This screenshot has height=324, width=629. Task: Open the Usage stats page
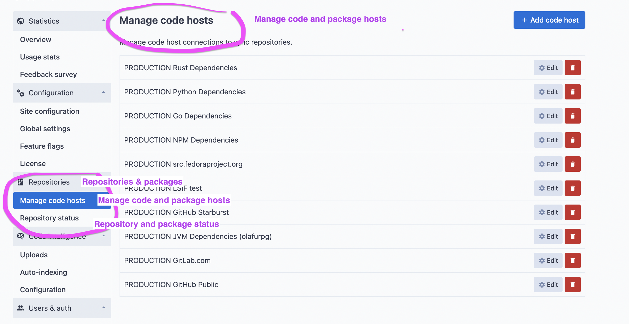point(40,57)
